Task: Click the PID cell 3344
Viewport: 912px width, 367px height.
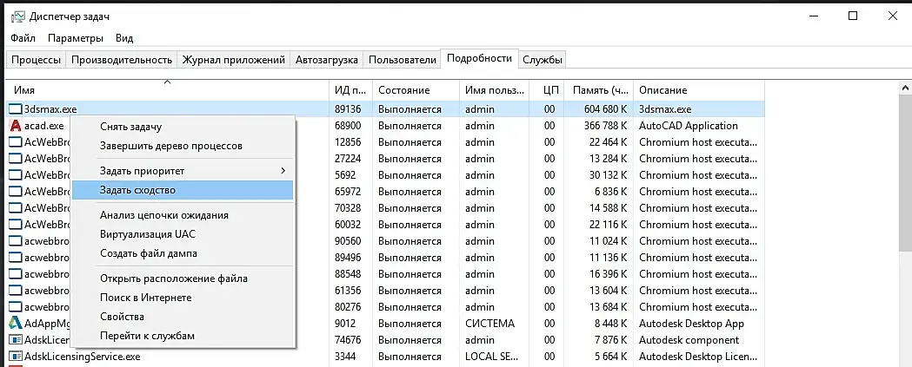Action: coord(345,357)
